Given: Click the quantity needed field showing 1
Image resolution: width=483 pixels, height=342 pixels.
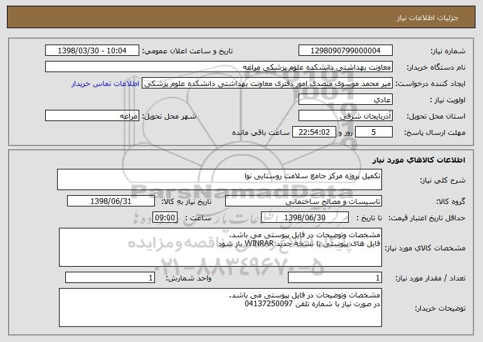Looking at the screenshot, I should coord(335,277).
